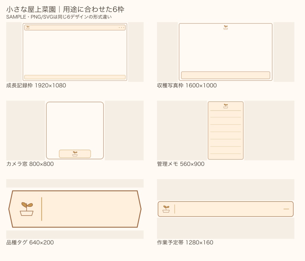Select the カメラ窓 square frame preview
This screenshot has width=305, height=261.
click(x=75, y=130)
